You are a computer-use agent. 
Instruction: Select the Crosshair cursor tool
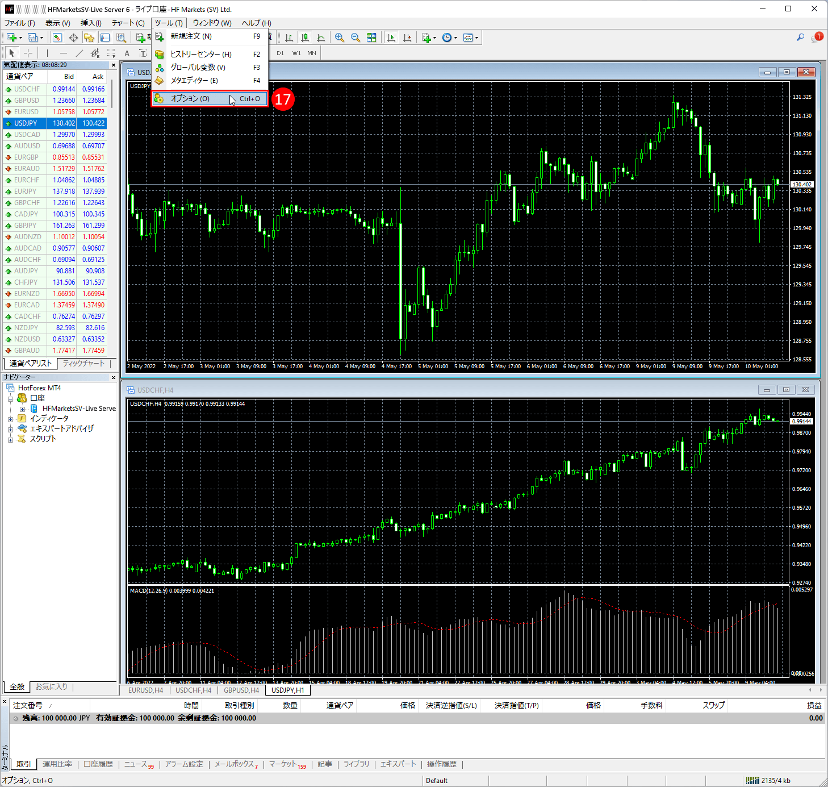tap(28, 53)
